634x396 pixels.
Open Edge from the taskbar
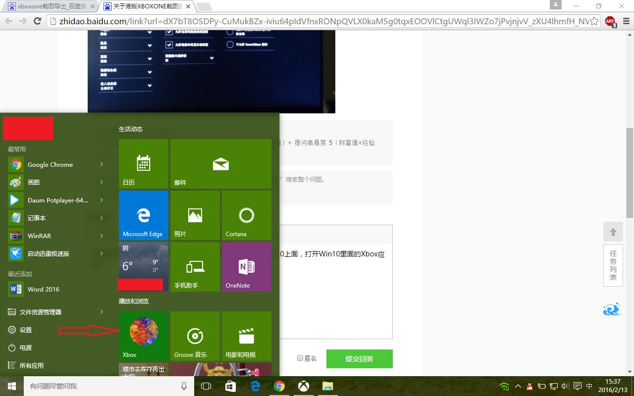pyautogui.click(x=255, y=386)
